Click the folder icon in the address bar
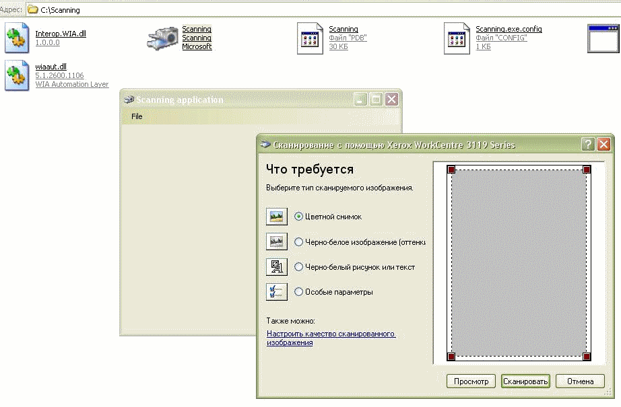The height and width of the screenshot is (407, 621). tap(33, 9)
